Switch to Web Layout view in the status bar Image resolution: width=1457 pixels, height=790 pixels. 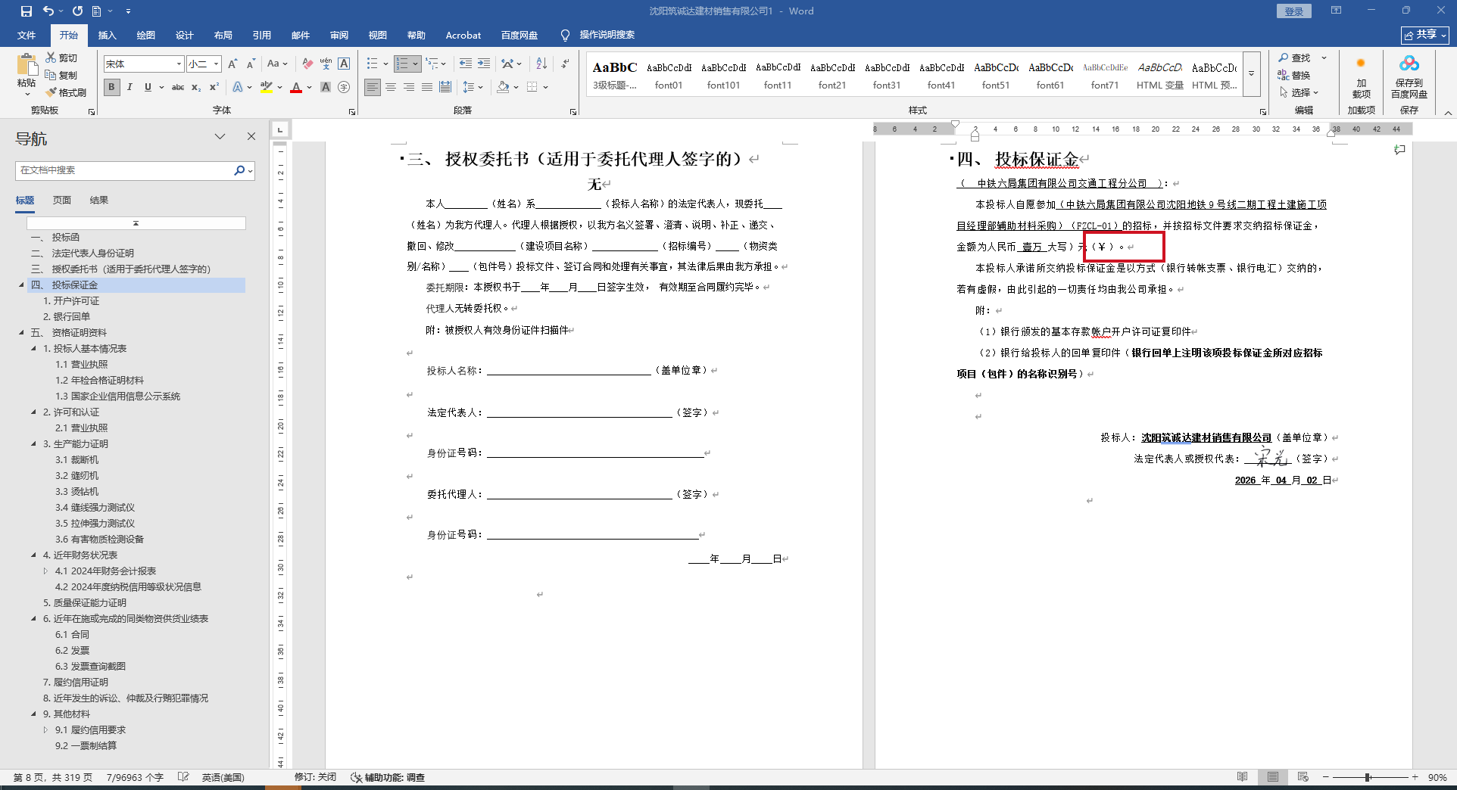pos(1303,777)
